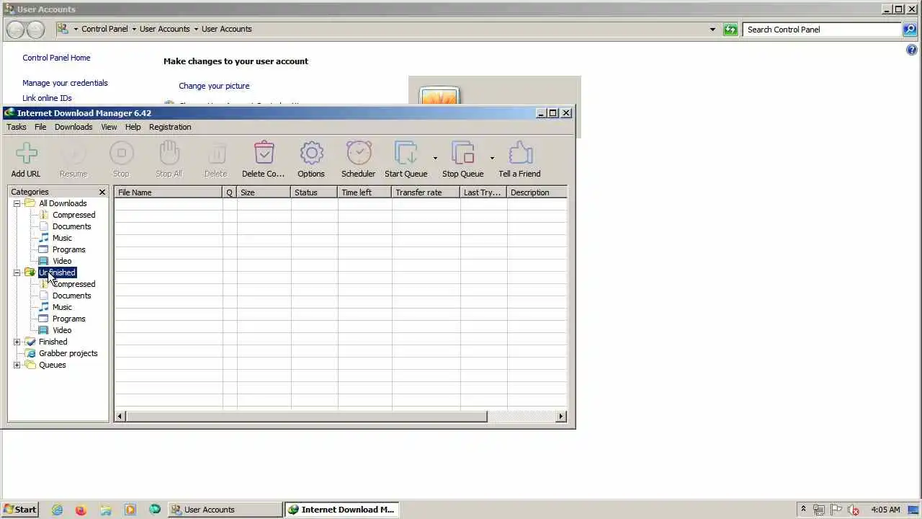Click the Start Queue icon
922x519 pixels.
(x=406, y=153)
